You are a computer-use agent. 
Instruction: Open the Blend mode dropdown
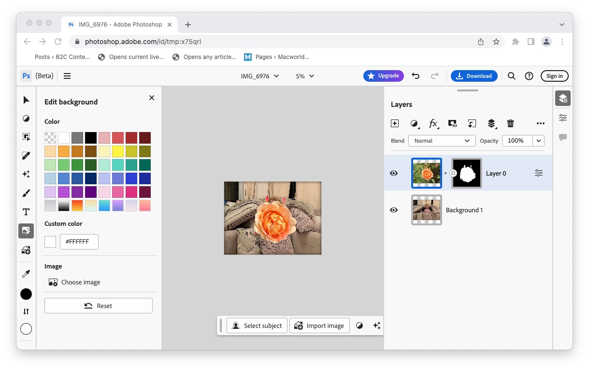[x=441, y=141]
